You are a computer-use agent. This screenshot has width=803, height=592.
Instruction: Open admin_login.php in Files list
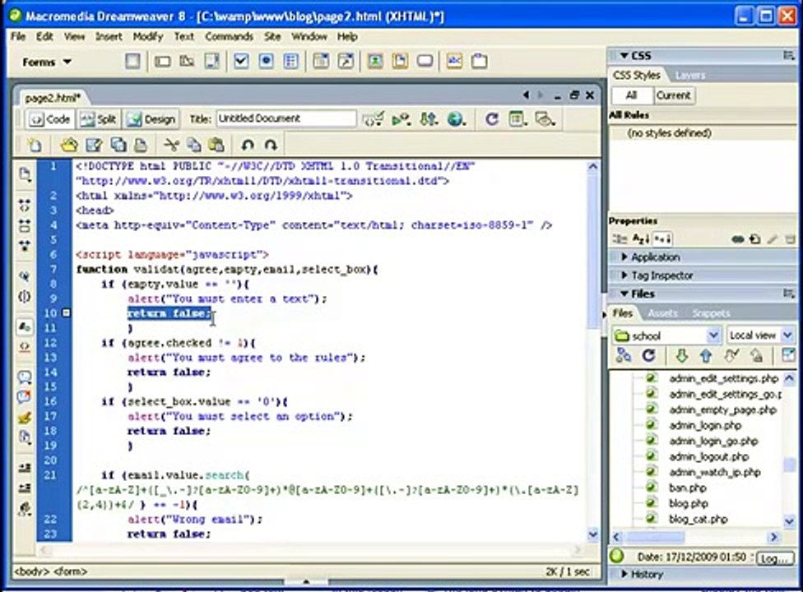coord(705,425)
